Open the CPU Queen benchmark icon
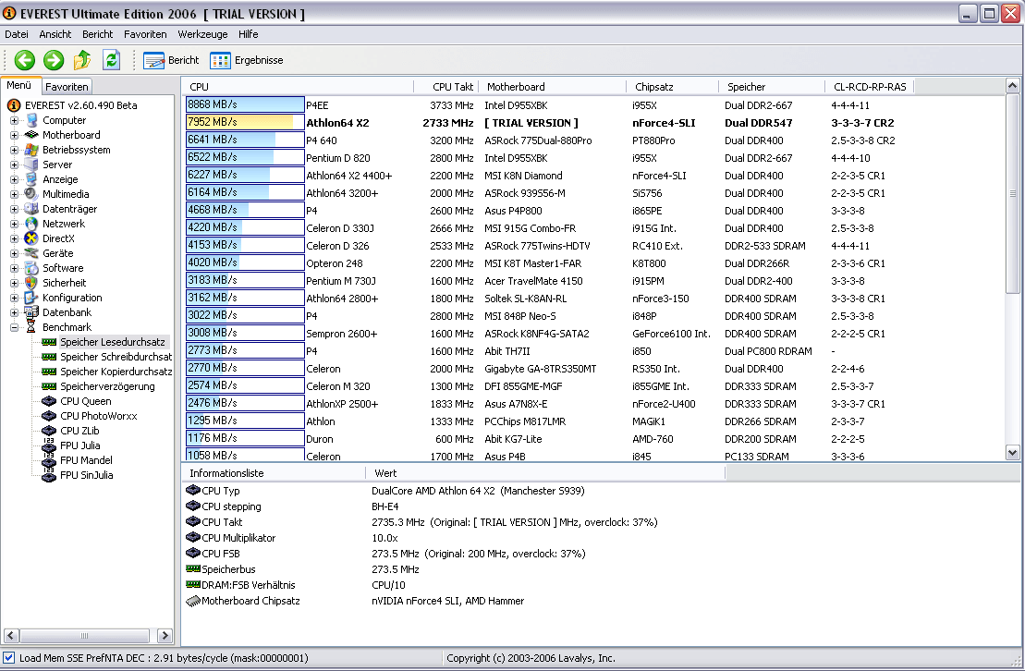The height and width of the screenshot is (671, 1025). [49, 401]
